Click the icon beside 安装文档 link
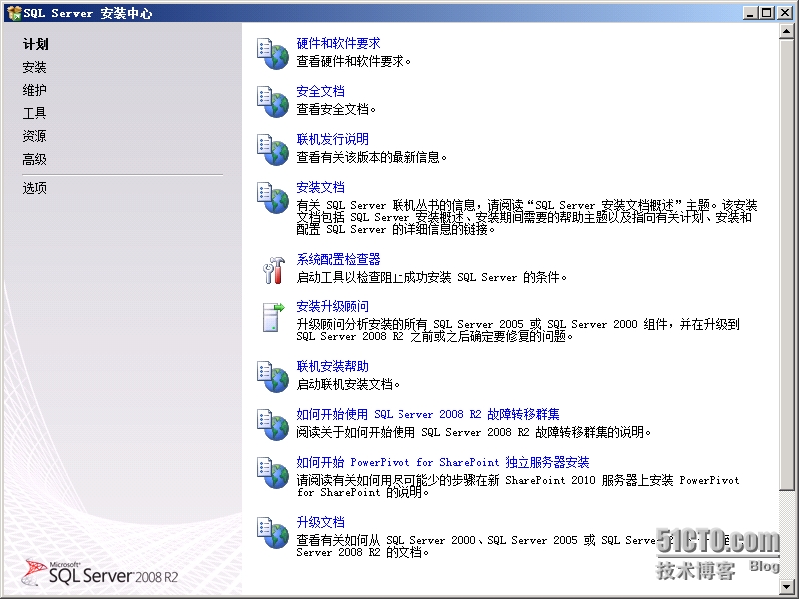 click(x=273, y=197)
